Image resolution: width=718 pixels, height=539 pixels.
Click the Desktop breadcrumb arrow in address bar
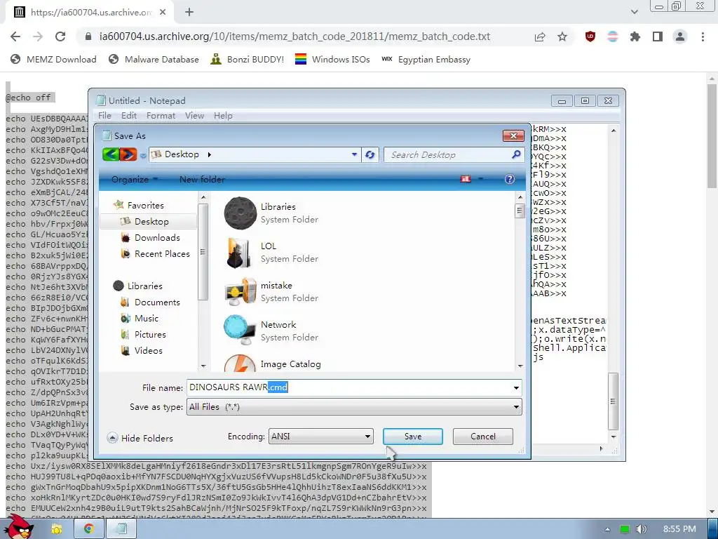(209, 154)
